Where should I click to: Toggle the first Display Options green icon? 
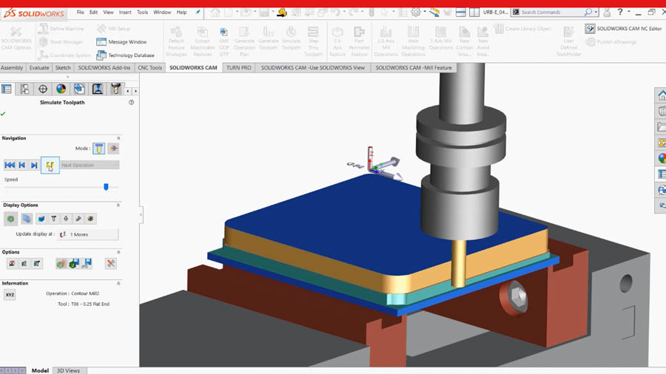tap(11, 219)
